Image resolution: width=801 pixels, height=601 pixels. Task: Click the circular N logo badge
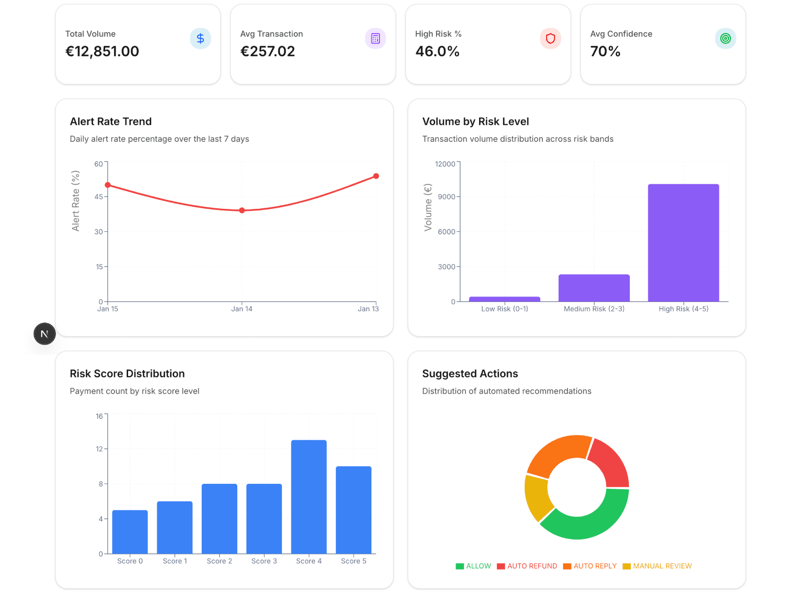coord(44,334)
